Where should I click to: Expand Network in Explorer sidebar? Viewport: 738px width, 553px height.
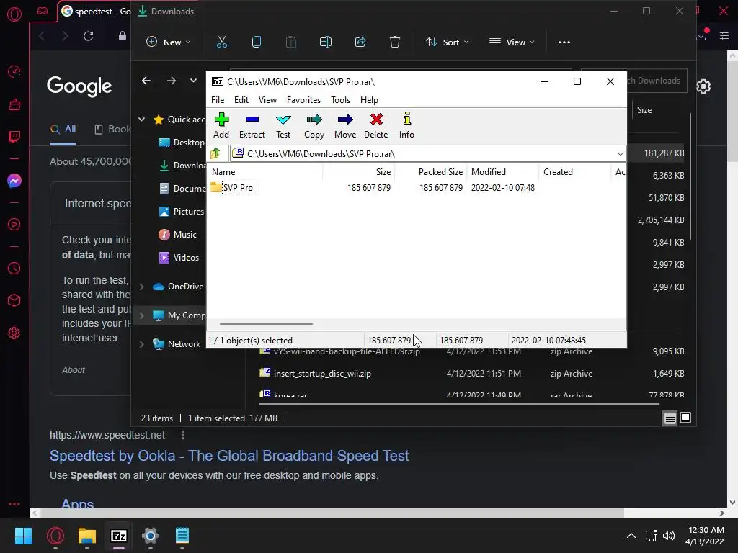(142, 344)
